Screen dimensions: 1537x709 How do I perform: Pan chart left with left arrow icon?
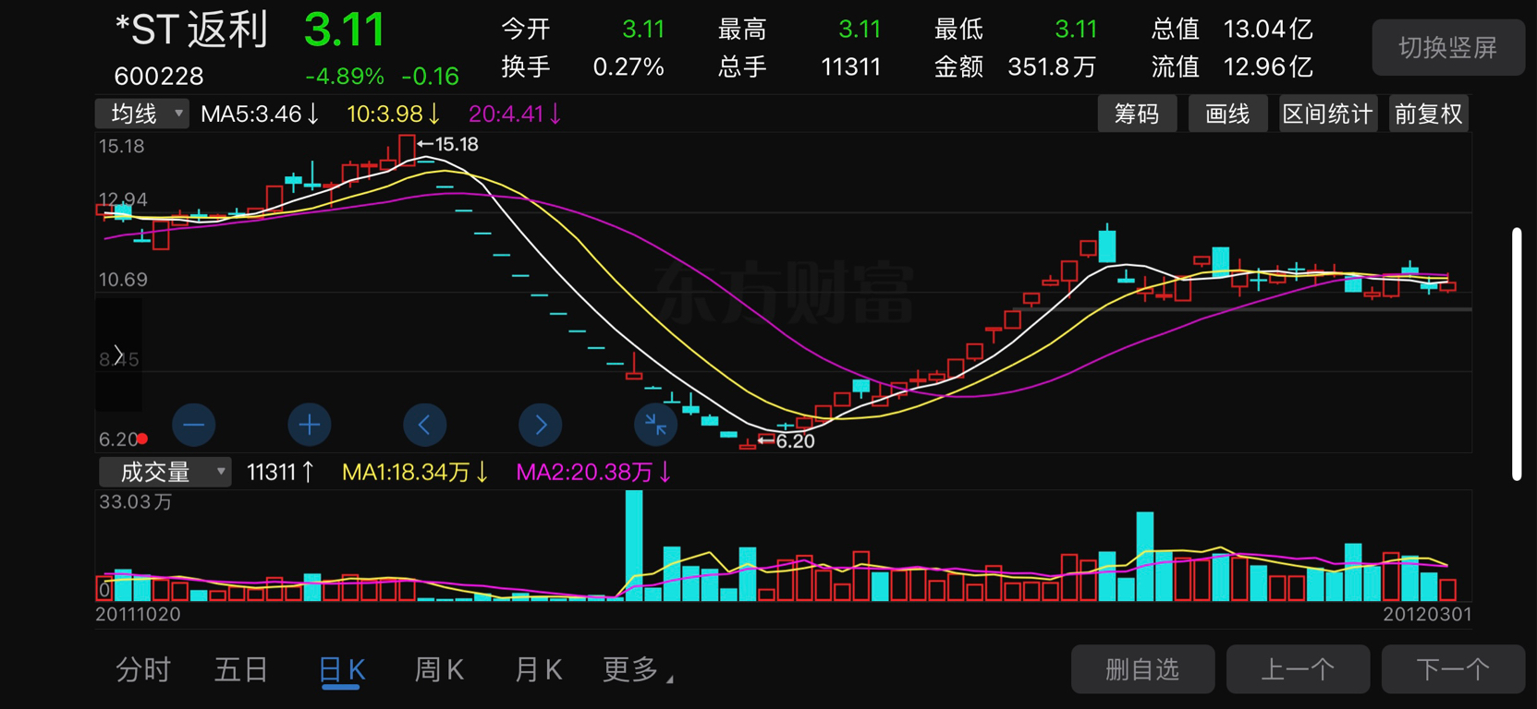[425, 425]
